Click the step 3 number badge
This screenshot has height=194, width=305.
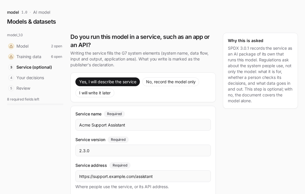coord(11,67)
